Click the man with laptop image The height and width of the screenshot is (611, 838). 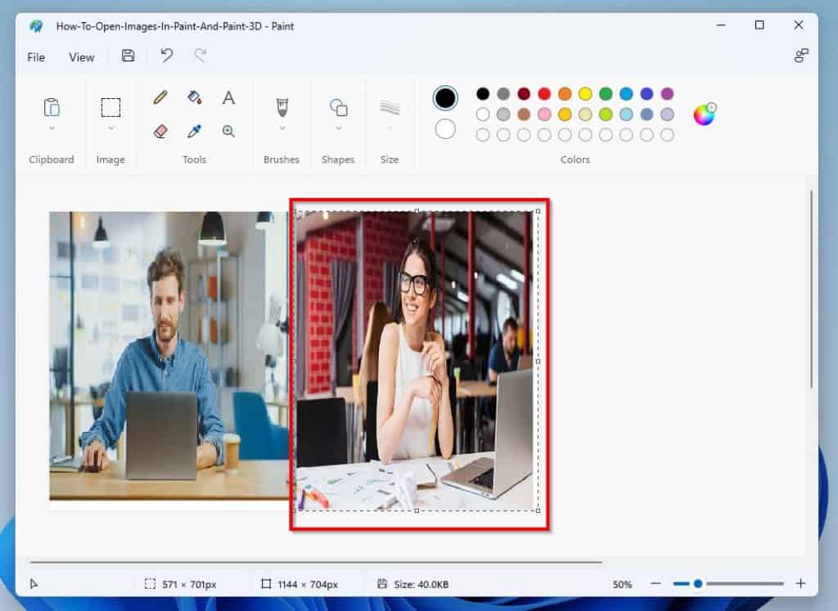click(169, 356)
